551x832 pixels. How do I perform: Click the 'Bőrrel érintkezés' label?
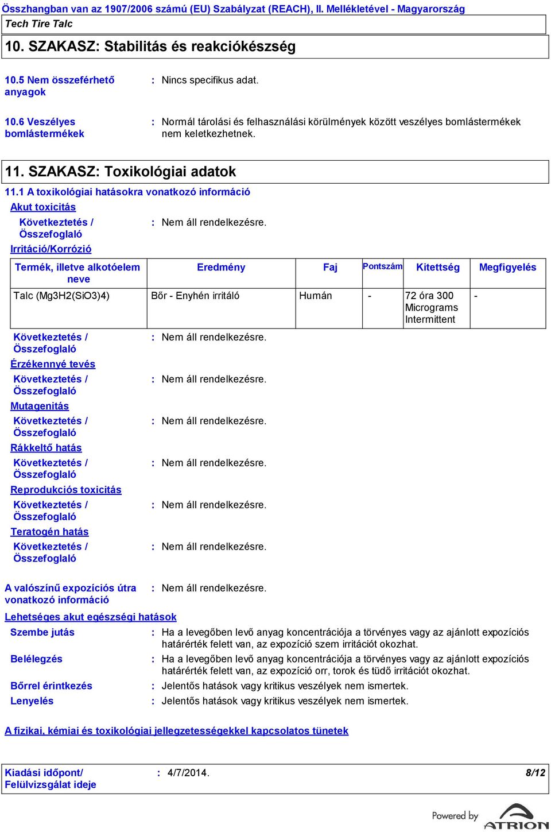pyautogui.click(x=51, y=686)
